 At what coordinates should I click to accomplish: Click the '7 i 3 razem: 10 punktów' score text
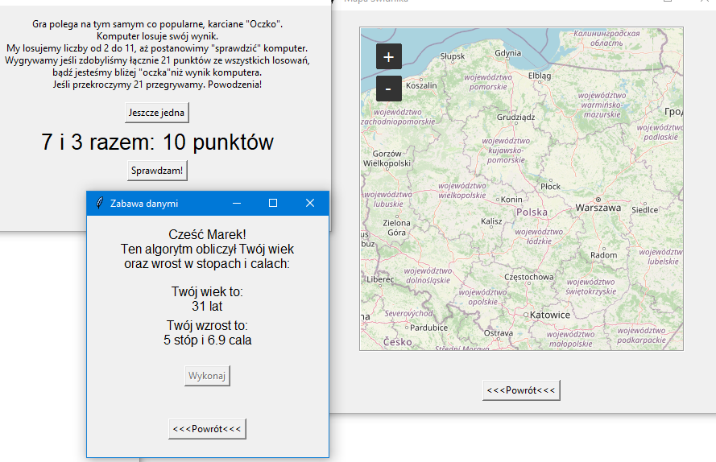point(157,142)
